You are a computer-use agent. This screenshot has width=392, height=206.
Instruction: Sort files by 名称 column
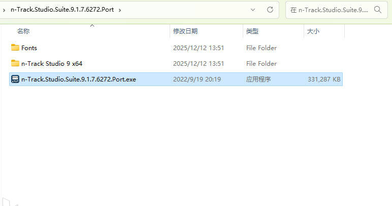point(23,31)
